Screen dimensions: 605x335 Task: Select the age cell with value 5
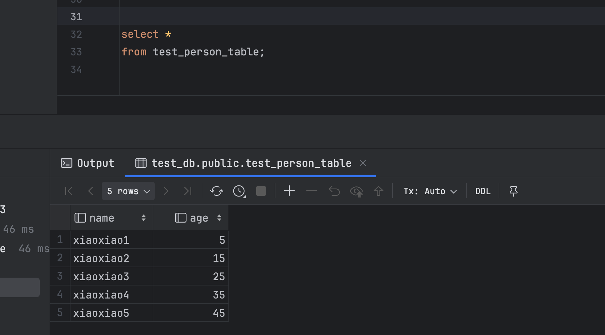pyautogui.click(x=191, y=240)
